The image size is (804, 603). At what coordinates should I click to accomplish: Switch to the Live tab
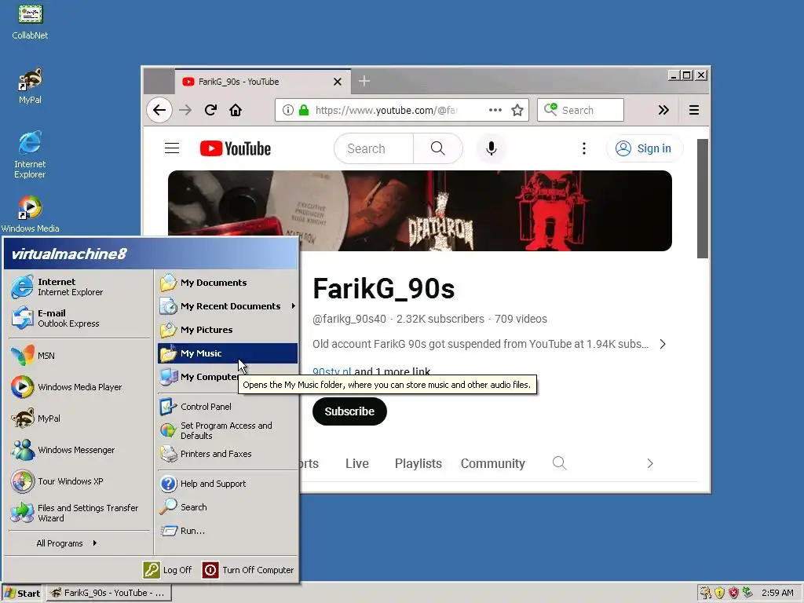357,463
